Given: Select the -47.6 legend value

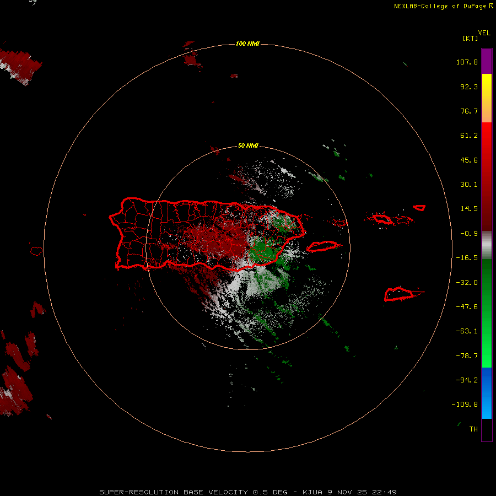Looking at the screenshot, I should click(467, 307).
